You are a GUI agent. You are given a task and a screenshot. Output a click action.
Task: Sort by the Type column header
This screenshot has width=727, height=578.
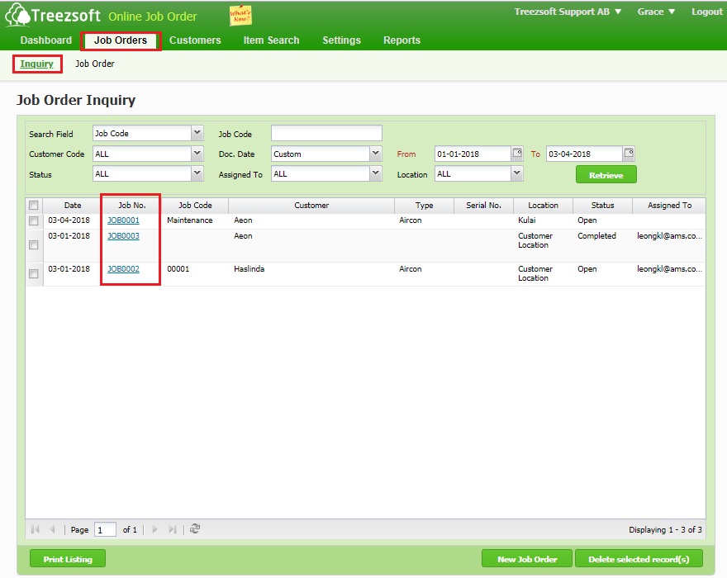pos(424,206)
